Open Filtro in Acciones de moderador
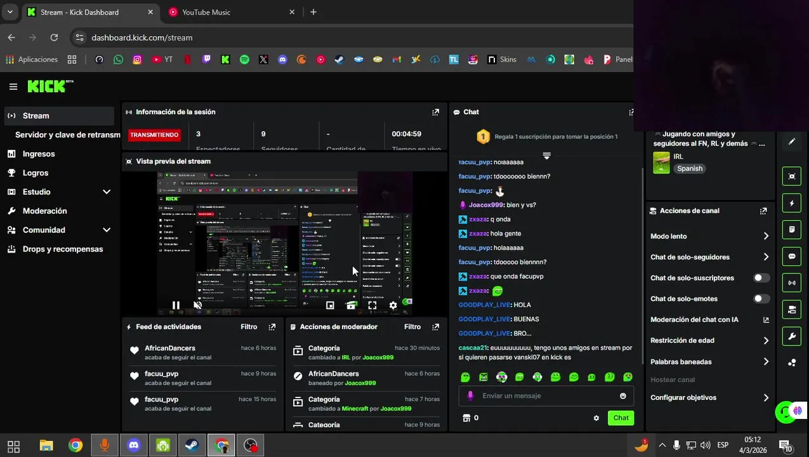The image size is (809, 457). (x=412, y=327)
